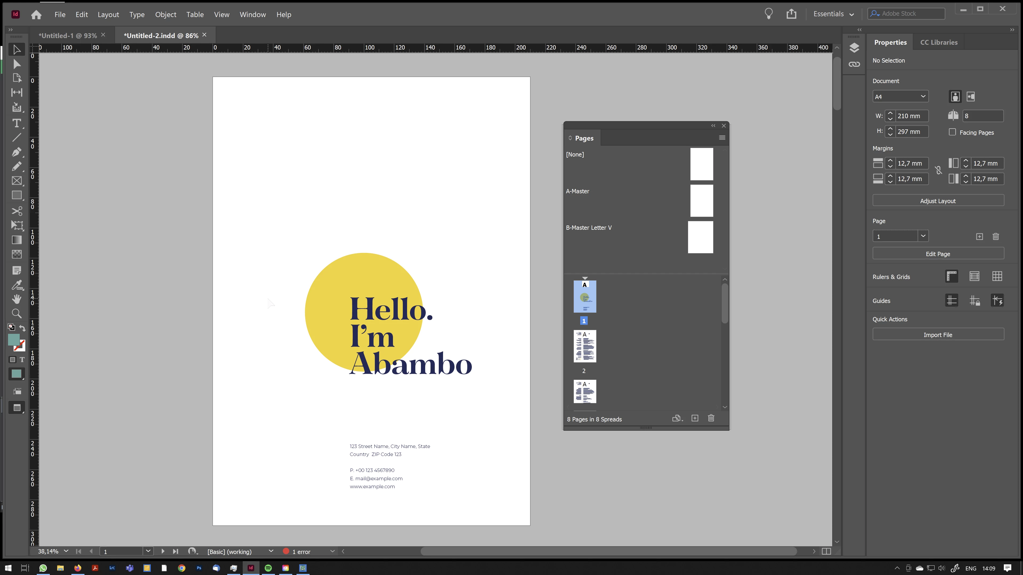Enable the Facing Pages checkbox
Image resolution: width=1023 pixels, height=575 pixels.
[952, 132]
